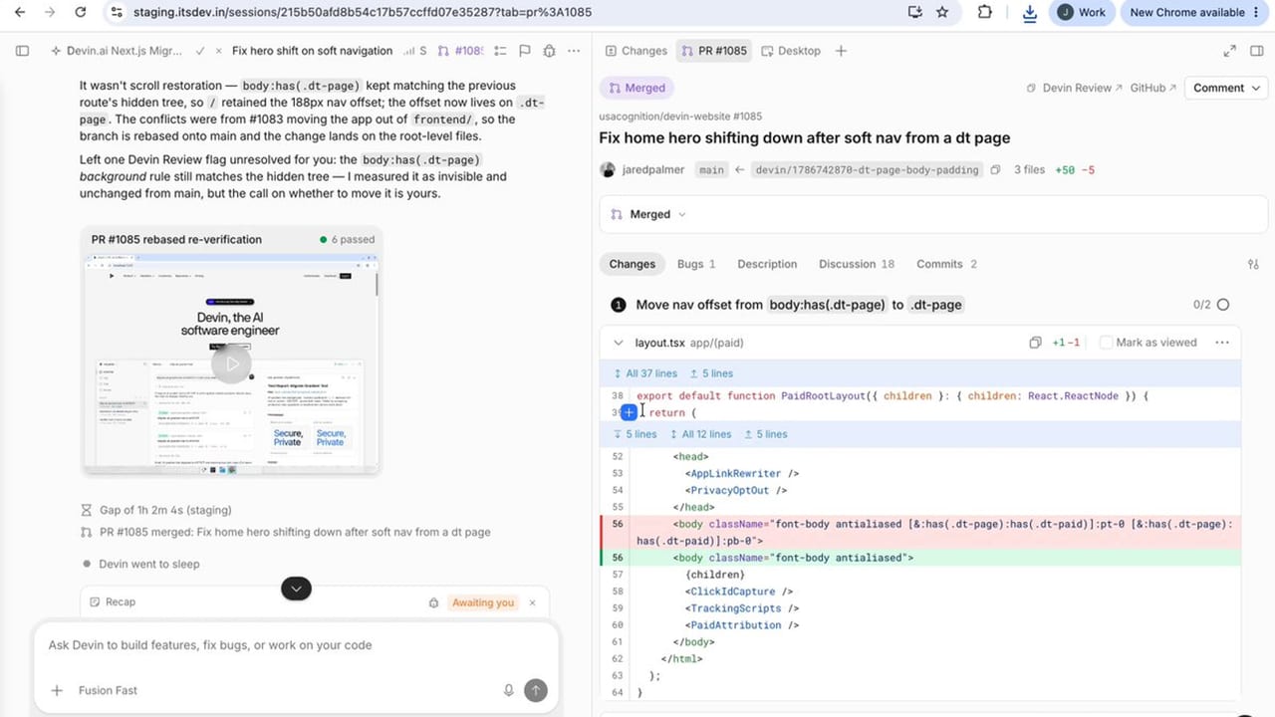Screen dimensions: 1275x717
Task: Click the #1085 pull request chip
Action: click(460, 51)
